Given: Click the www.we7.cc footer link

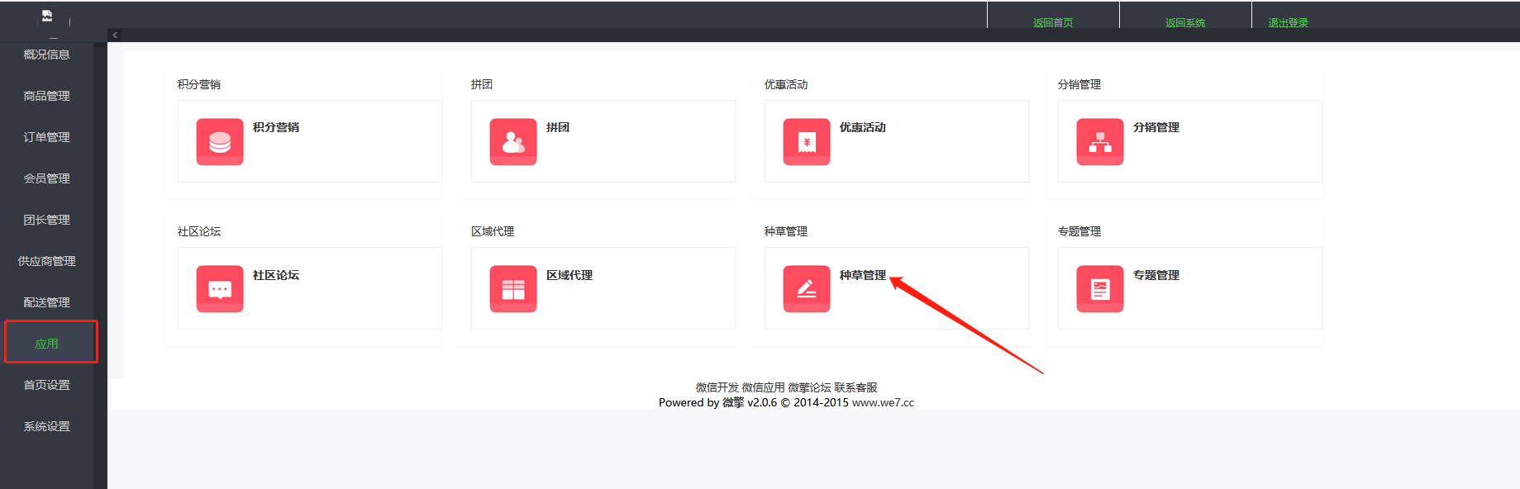Looking at the screenshot, I should [883, 402].
